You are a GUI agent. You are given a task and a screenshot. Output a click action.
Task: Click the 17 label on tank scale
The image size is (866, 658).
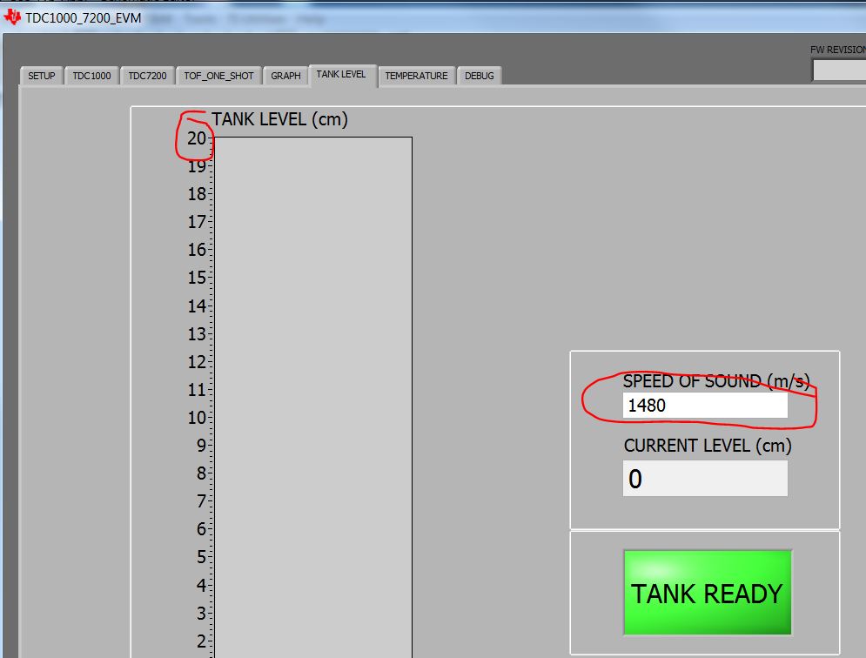197,222
